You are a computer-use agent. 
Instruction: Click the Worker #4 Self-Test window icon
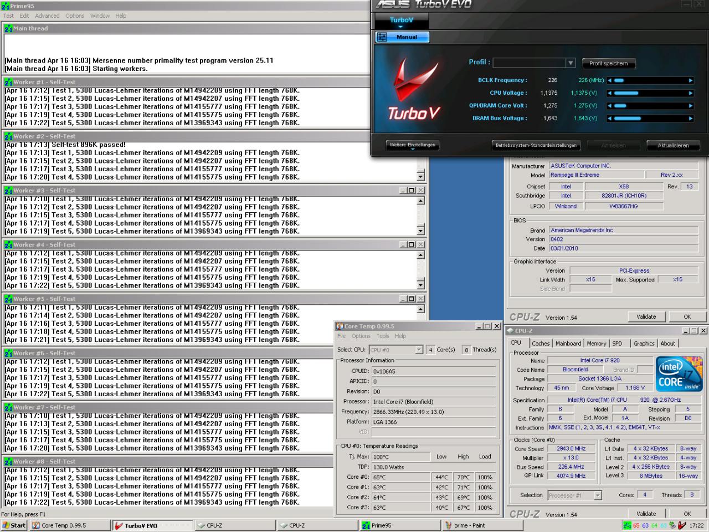click(8, 245)
